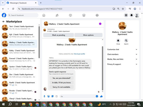Go back using the Marketplace back arrow
The image size is (143, 107).
click(3, 22)
